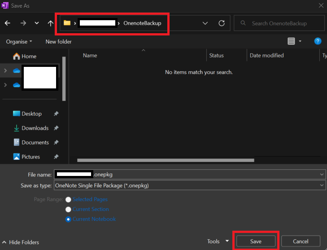Screen dimensions: 327x250
Task: Open the Tools dropdown menu
Action: (218, 241)
